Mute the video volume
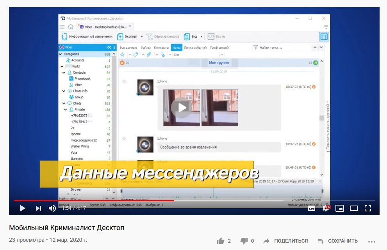This screenshot has height=250, width=387. coord(52,208)
